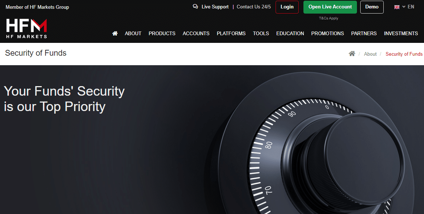424x214 pixels.
Task: Click the About breadcrumb link
Action: click(370, 54)
